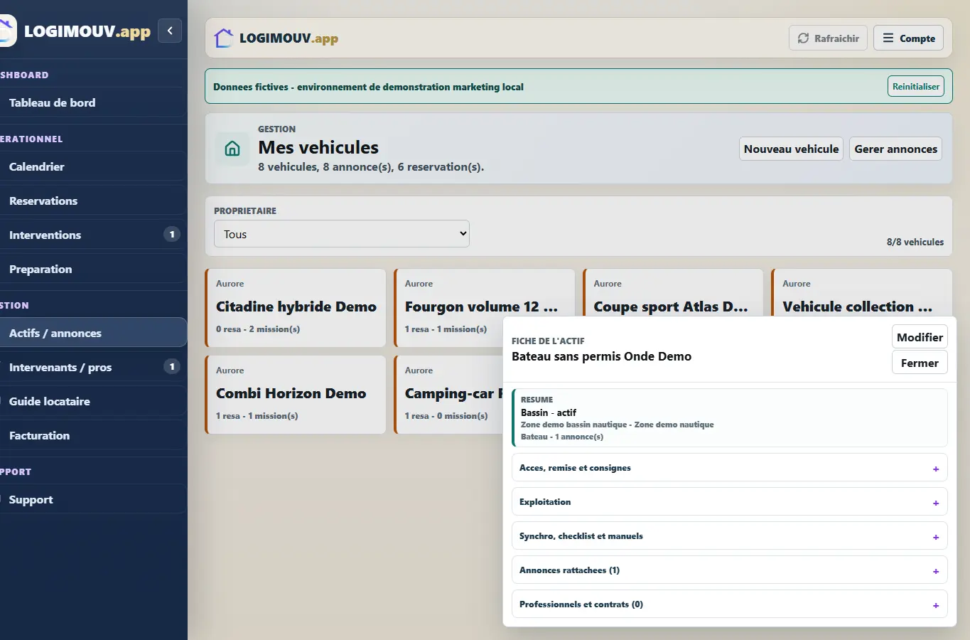The width and height of the screenshot is (970, 640).
Task: Click the green house icon beside Mes vehicules
Action: (232, 149)
